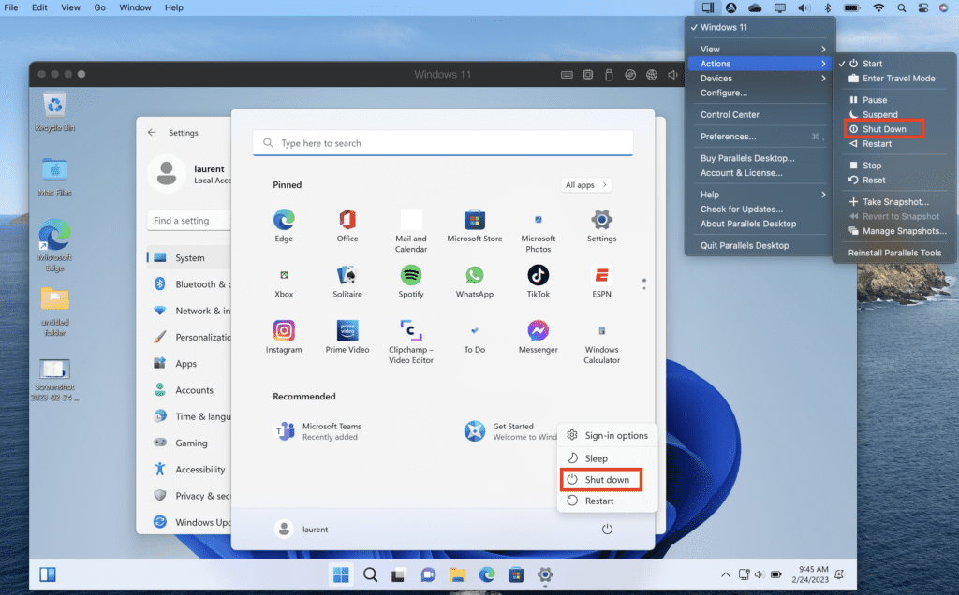Click the taskbar clock showing 9:45 AM
The image size is (959, 595).
810,574
